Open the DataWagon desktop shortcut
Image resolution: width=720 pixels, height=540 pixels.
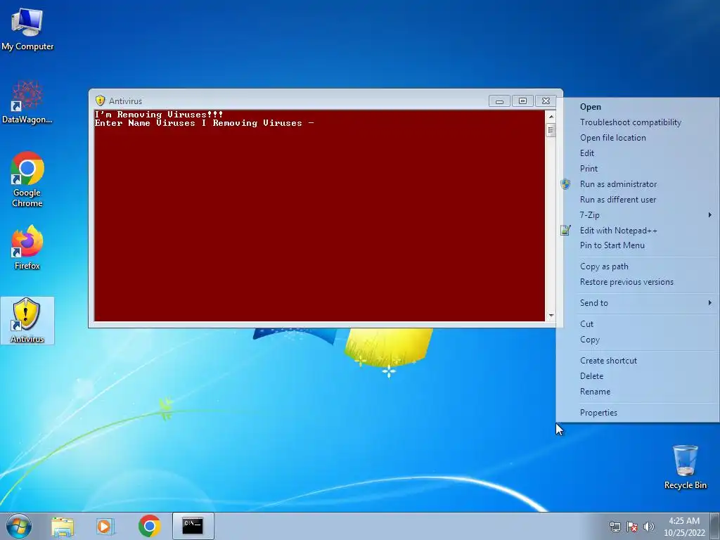(x=27, y=102)
